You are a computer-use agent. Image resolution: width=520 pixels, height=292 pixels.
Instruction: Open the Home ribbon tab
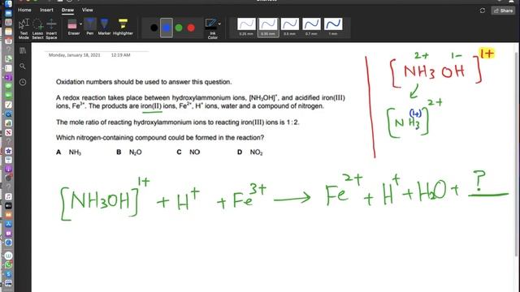(24, 11)
